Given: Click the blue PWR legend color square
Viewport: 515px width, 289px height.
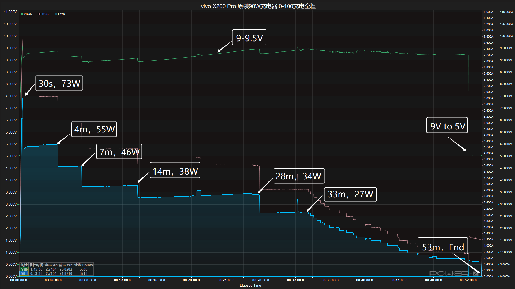Looking at the screenshot, I should (x=56, y=14).
